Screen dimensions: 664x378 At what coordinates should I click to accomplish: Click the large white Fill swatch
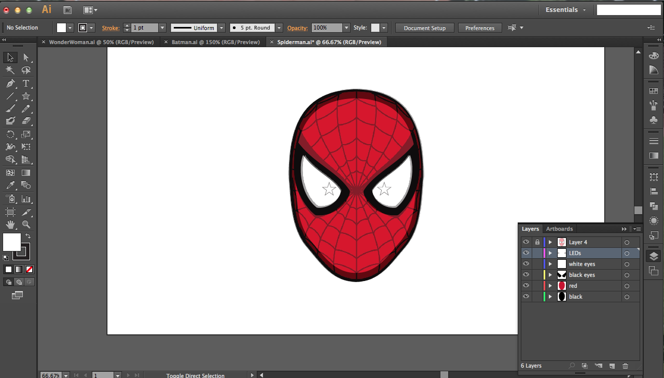tap(12, 242)
